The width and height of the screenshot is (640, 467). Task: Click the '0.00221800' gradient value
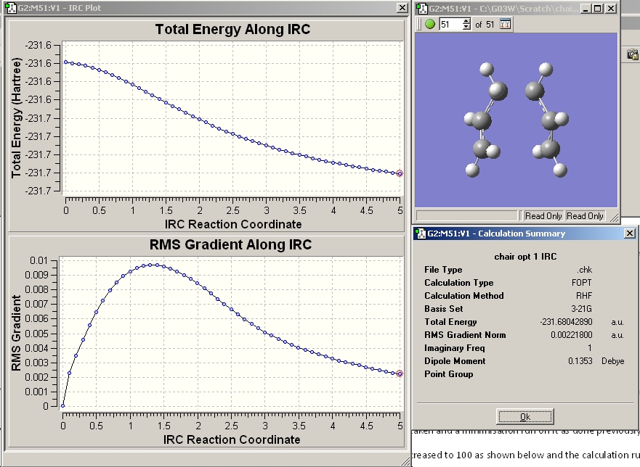pos(572,335)
